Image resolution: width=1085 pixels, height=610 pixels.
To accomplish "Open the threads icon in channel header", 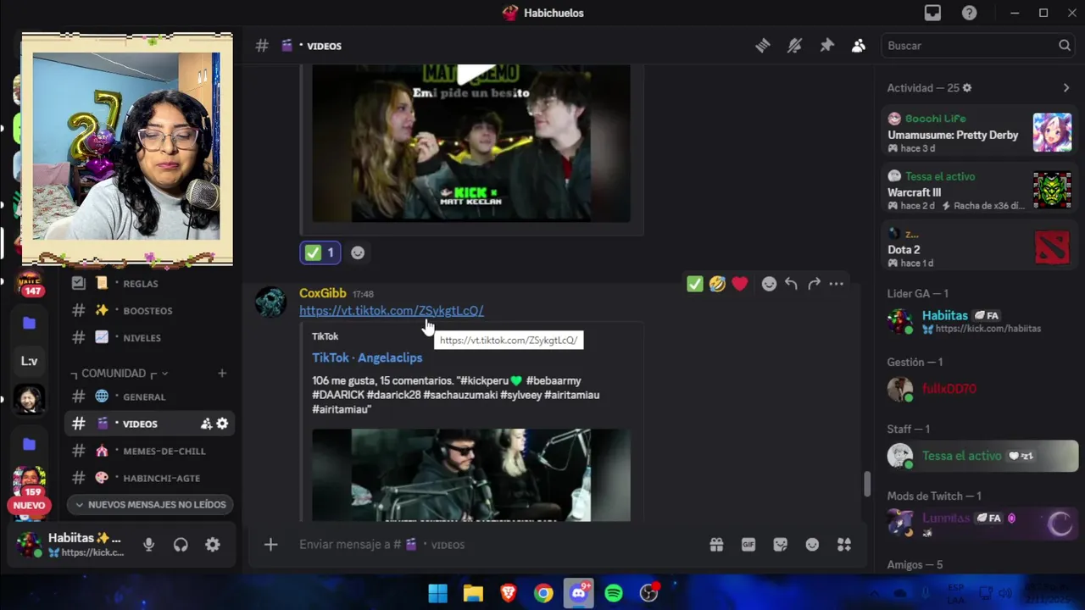I will point(762,46).
